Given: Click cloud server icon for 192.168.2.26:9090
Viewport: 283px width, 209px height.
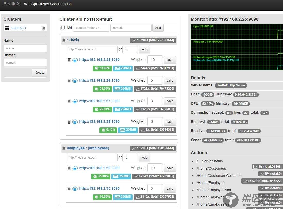Looking at the screenshot, I should point(75,81).
